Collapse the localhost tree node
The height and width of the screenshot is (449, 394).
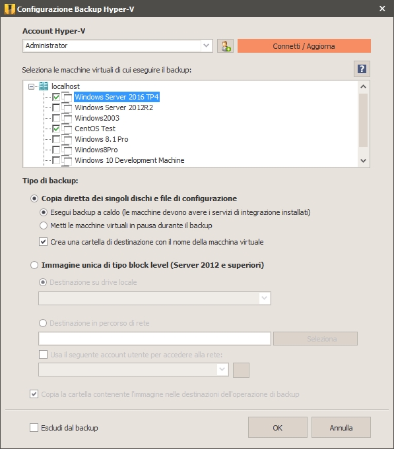pyautogui.click(x=31, y=86)
